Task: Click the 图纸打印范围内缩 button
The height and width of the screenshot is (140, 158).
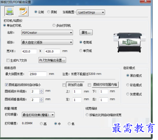Action: [105, 85]
